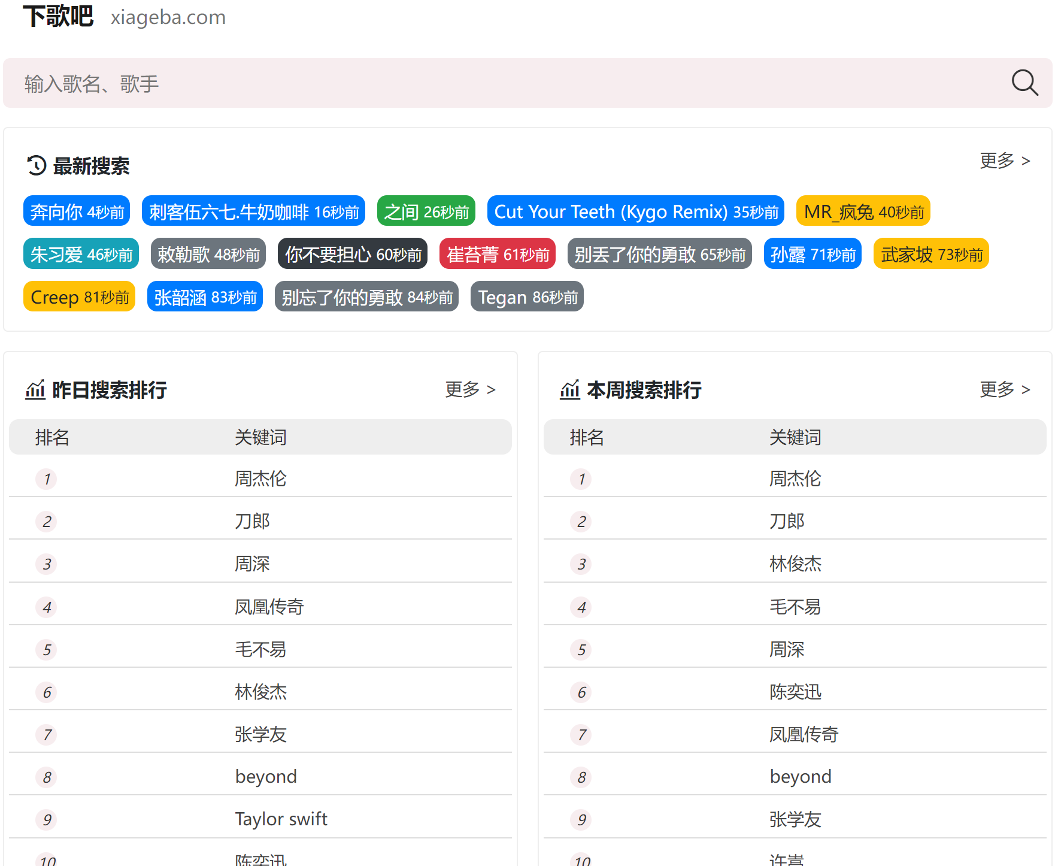Click the search magnifier icon
The width and height of the screenshot is (1055, 866).
point(1025,83)
